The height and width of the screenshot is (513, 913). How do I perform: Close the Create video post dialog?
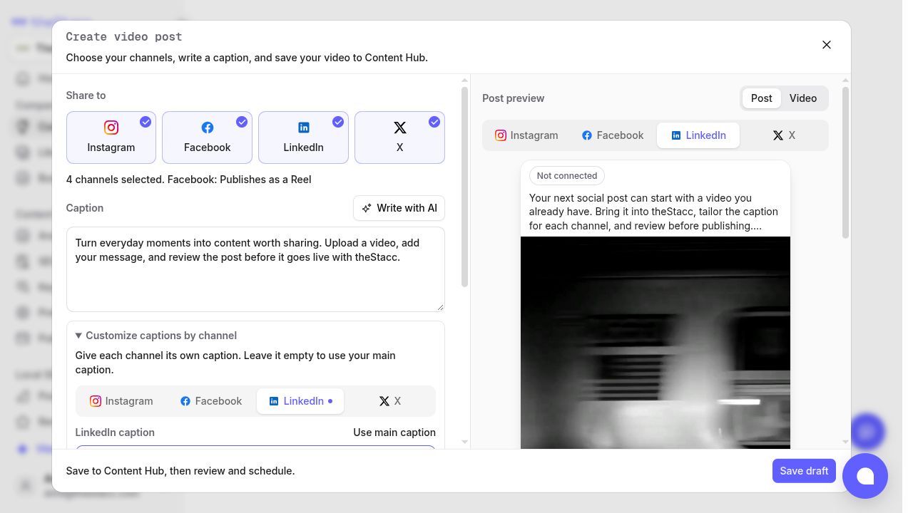pyautogui.click(x=827, y=45)
